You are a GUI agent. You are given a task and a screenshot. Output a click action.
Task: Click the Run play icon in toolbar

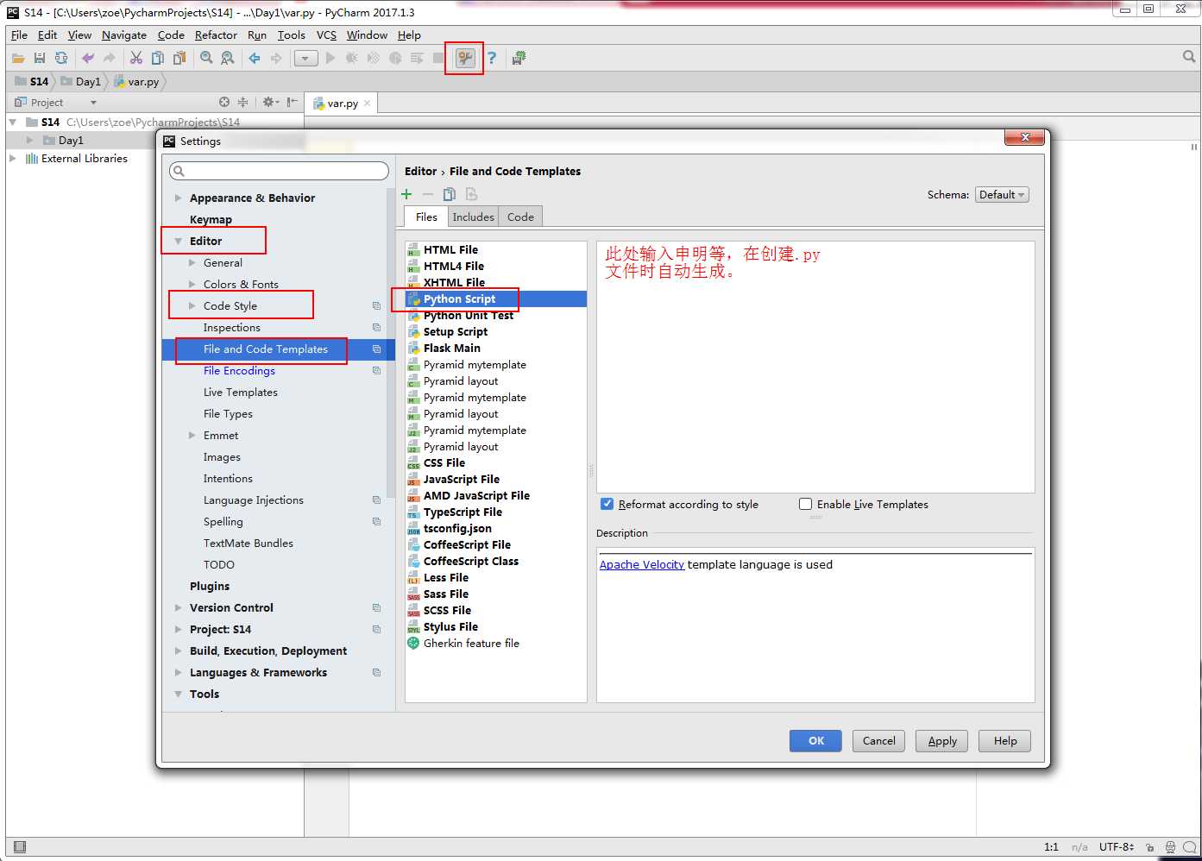point(330,58)
